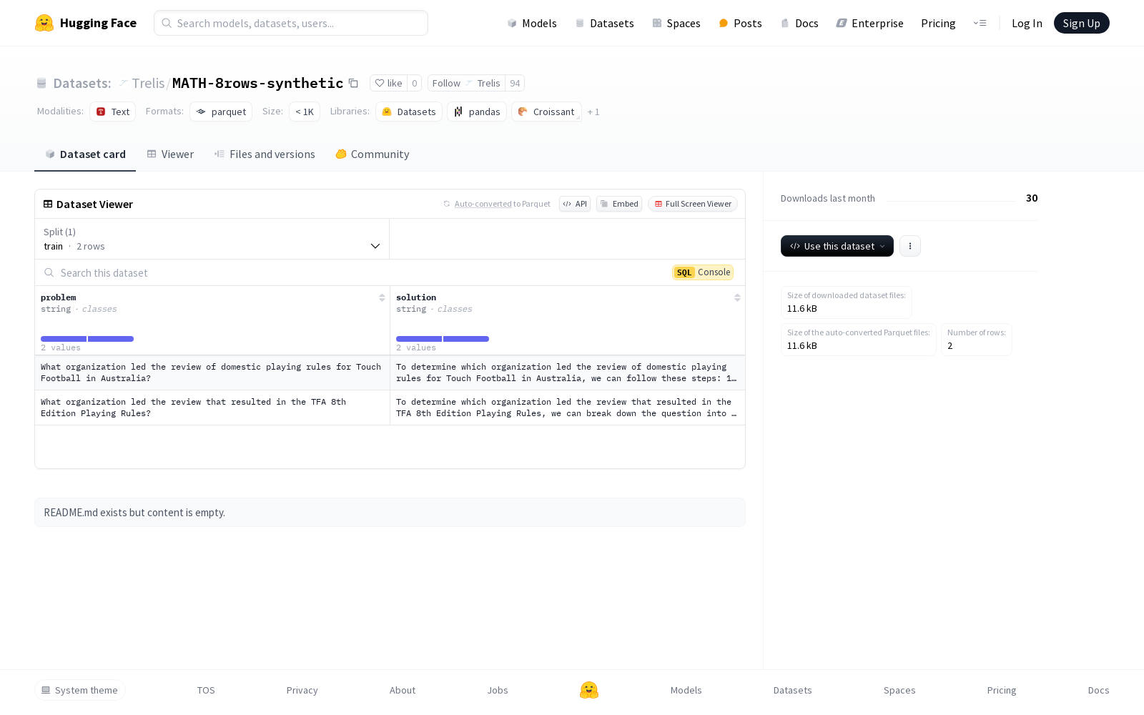
Task: Open About footer link
Action: [x=403, y=690]
